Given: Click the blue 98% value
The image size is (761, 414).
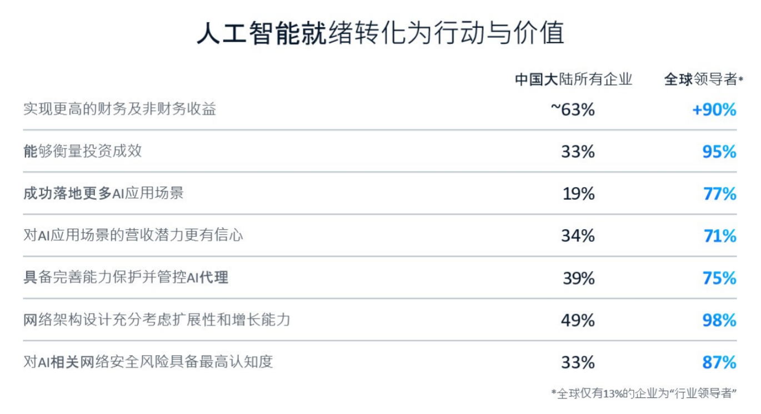Looking at the screenshot, I should [x=719, y=320].
